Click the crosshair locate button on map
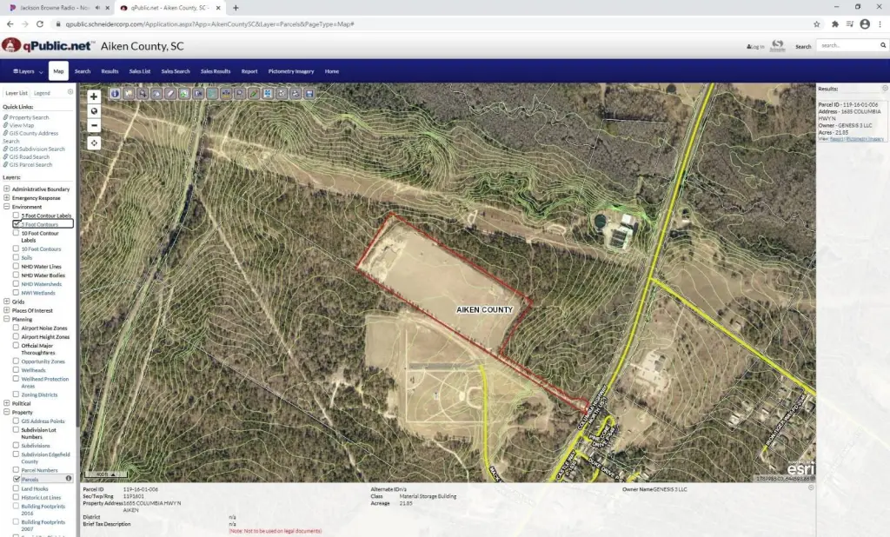The width and height of the screenshot is (890, 537). tap(94, 143)
